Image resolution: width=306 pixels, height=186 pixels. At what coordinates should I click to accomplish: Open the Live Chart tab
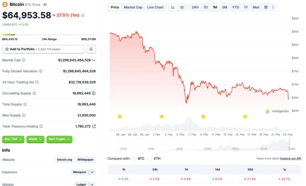point(155,7)
